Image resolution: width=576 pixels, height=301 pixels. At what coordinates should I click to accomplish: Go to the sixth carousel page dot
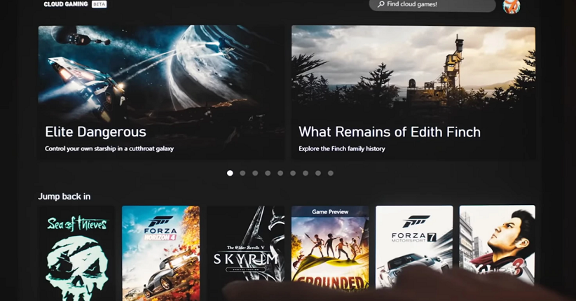[x=293, y=173]
